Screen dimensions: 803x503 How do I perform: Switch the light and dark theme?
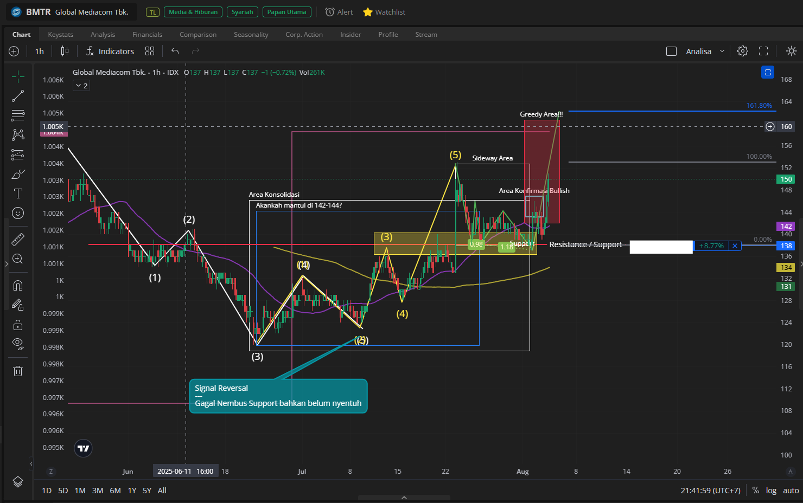(792, 51)
